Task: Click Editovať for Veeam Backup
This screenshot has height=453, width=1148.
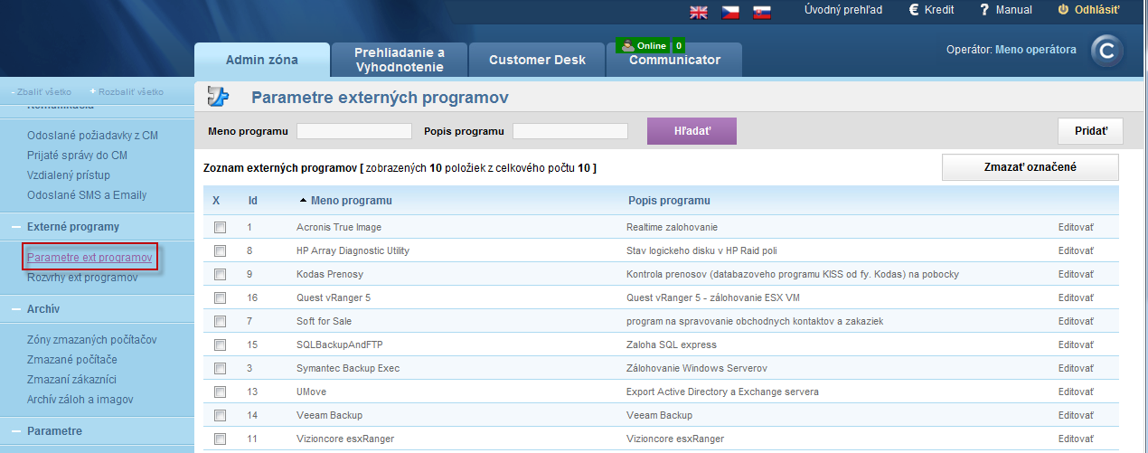Action: tap(1076, 415)
